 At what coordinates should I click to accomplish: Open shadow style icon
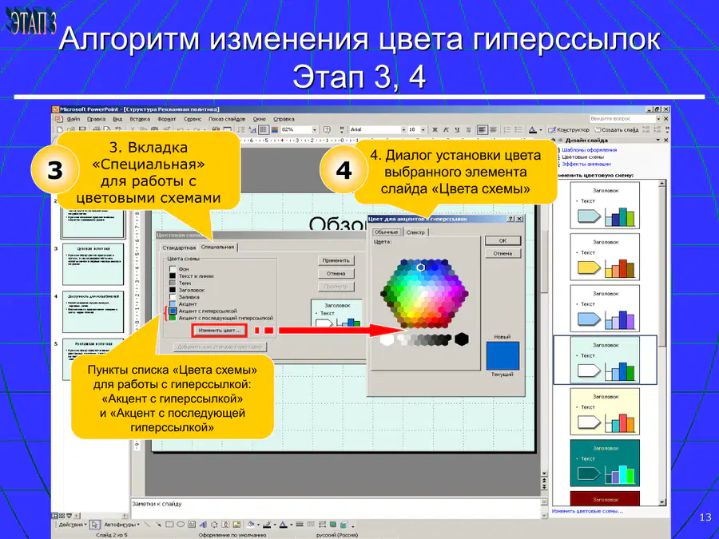point(333,525)
